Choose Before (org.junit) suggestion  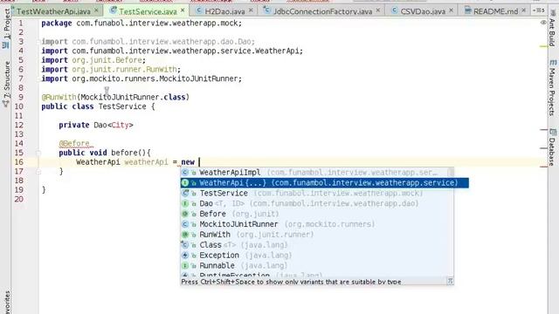click(x=317, y=214)
